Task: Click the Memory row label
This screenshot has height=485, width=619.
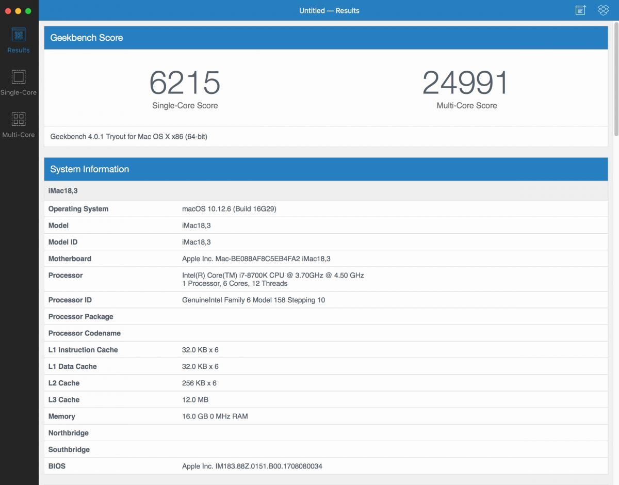Action: [x=62, y=416]
